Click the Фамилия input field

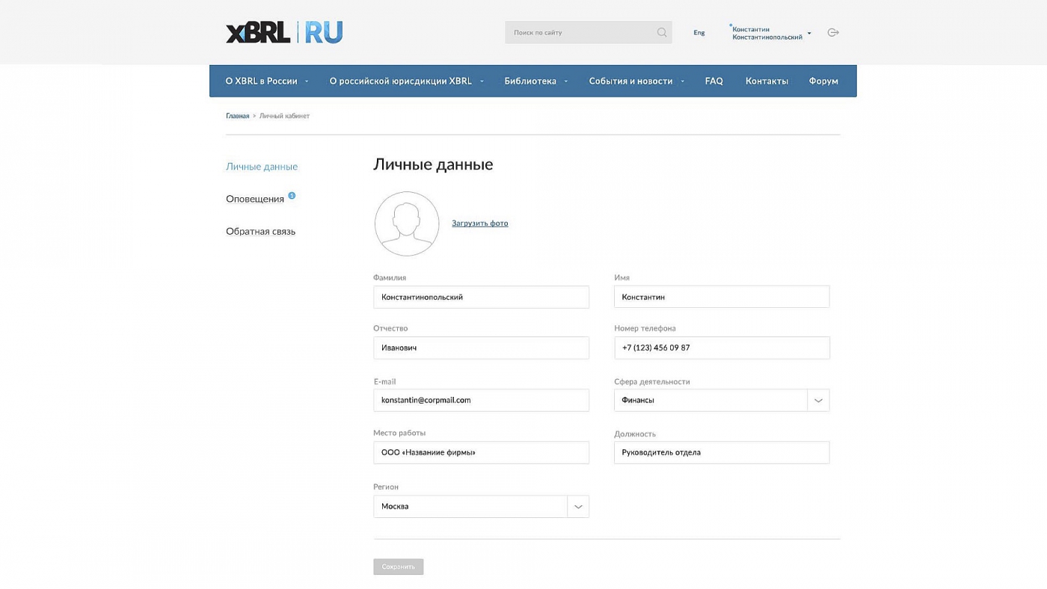pos(481,297)
